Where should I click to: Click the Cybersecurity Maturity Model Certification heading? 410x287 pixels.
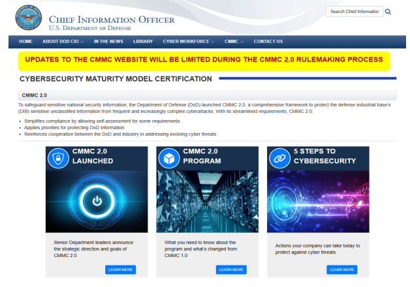click(116, 79)
